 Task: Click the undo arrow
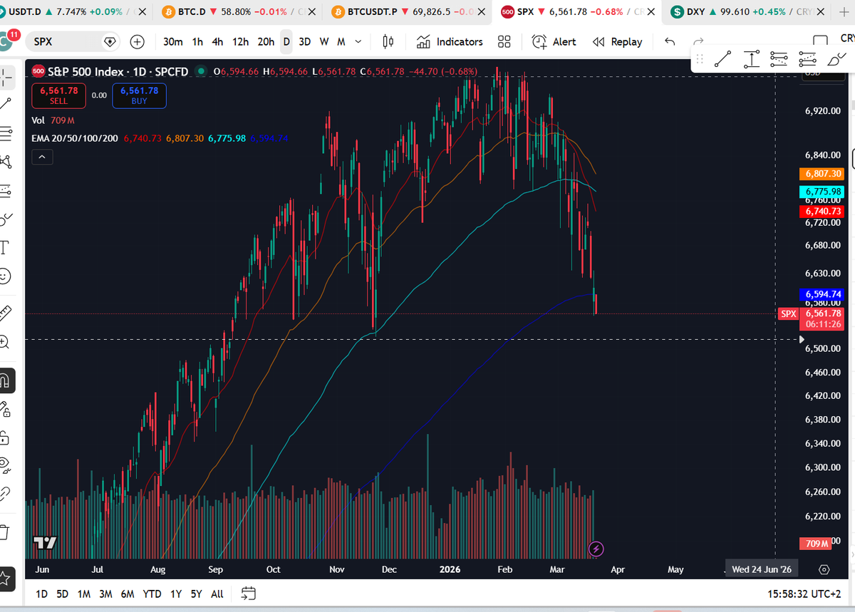(670, 42)
